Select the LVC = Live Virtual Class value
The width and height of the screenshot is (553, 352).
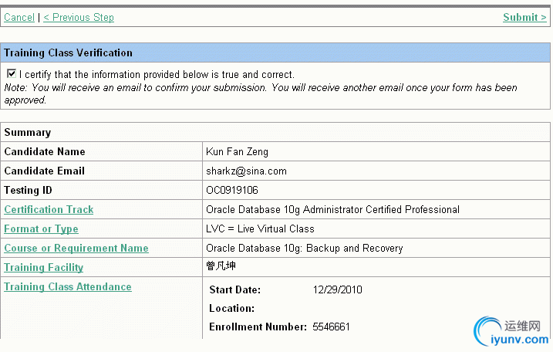tap(260, 228)
